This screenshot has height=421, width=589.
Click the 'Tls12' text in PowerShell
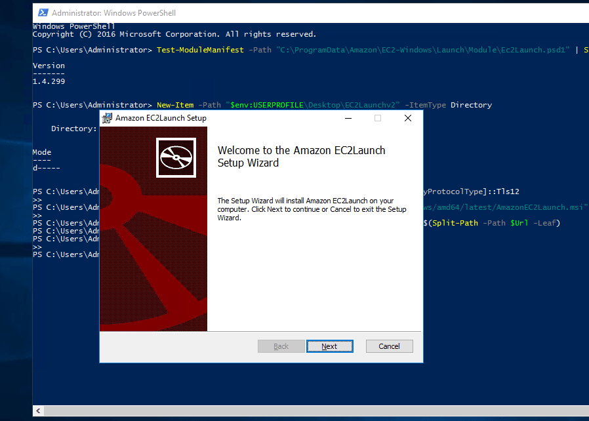(x=508, y=191)
